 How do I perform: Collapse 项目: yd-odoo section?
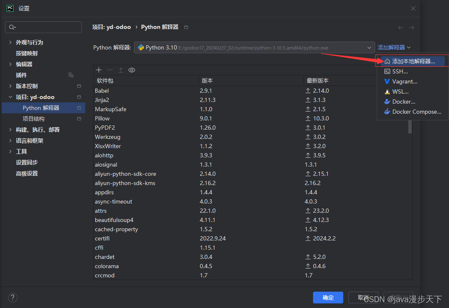click(x=10, y=97)
